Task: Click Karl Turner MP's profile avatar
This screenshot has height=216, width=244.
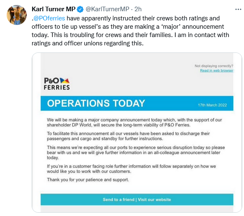Action: click(17, 15)
